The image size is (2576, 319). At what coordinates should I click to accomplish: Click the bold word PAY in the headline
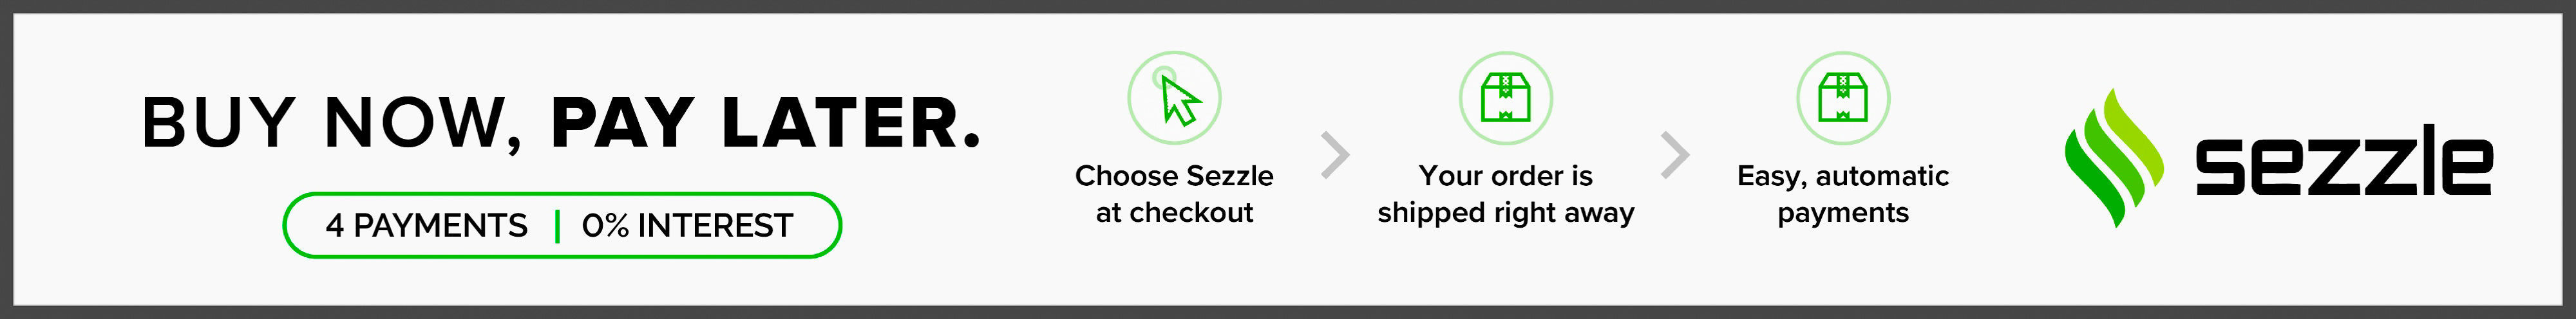pyautogui.click(x=622, y=123)
